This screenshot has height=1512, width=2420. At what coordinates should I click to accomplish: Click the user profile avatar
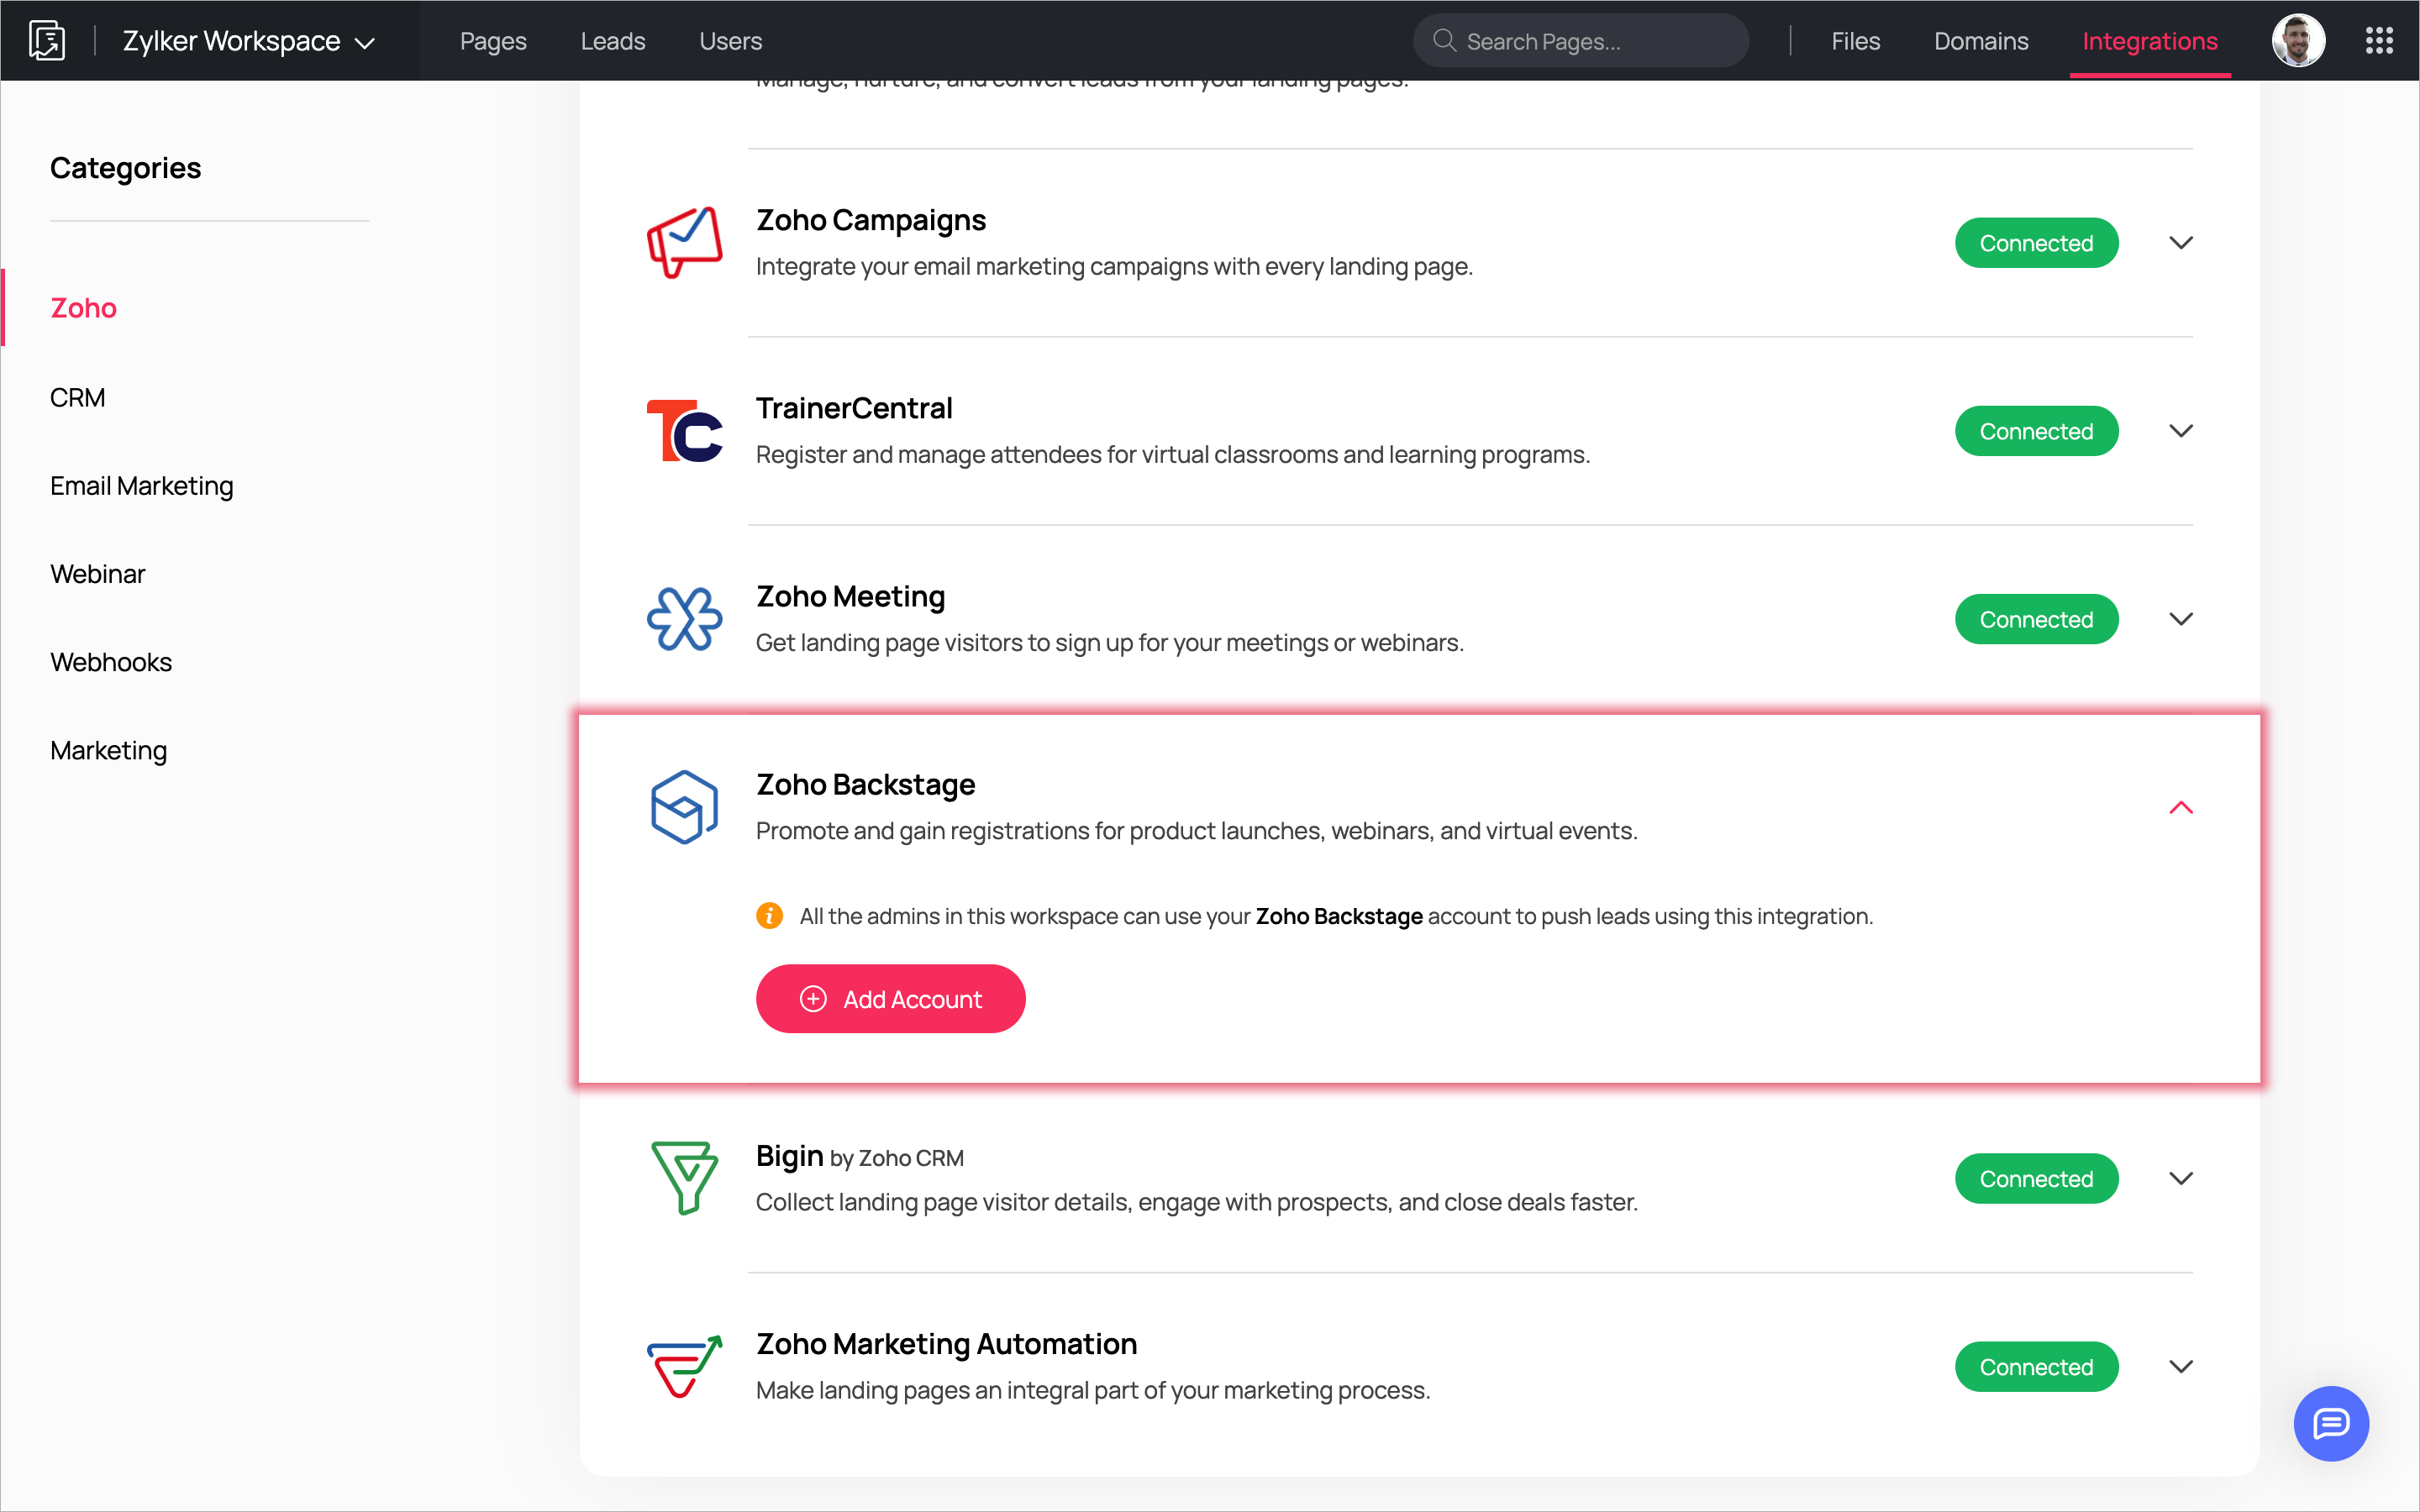pyautogui.click(x=2297, y=41)
